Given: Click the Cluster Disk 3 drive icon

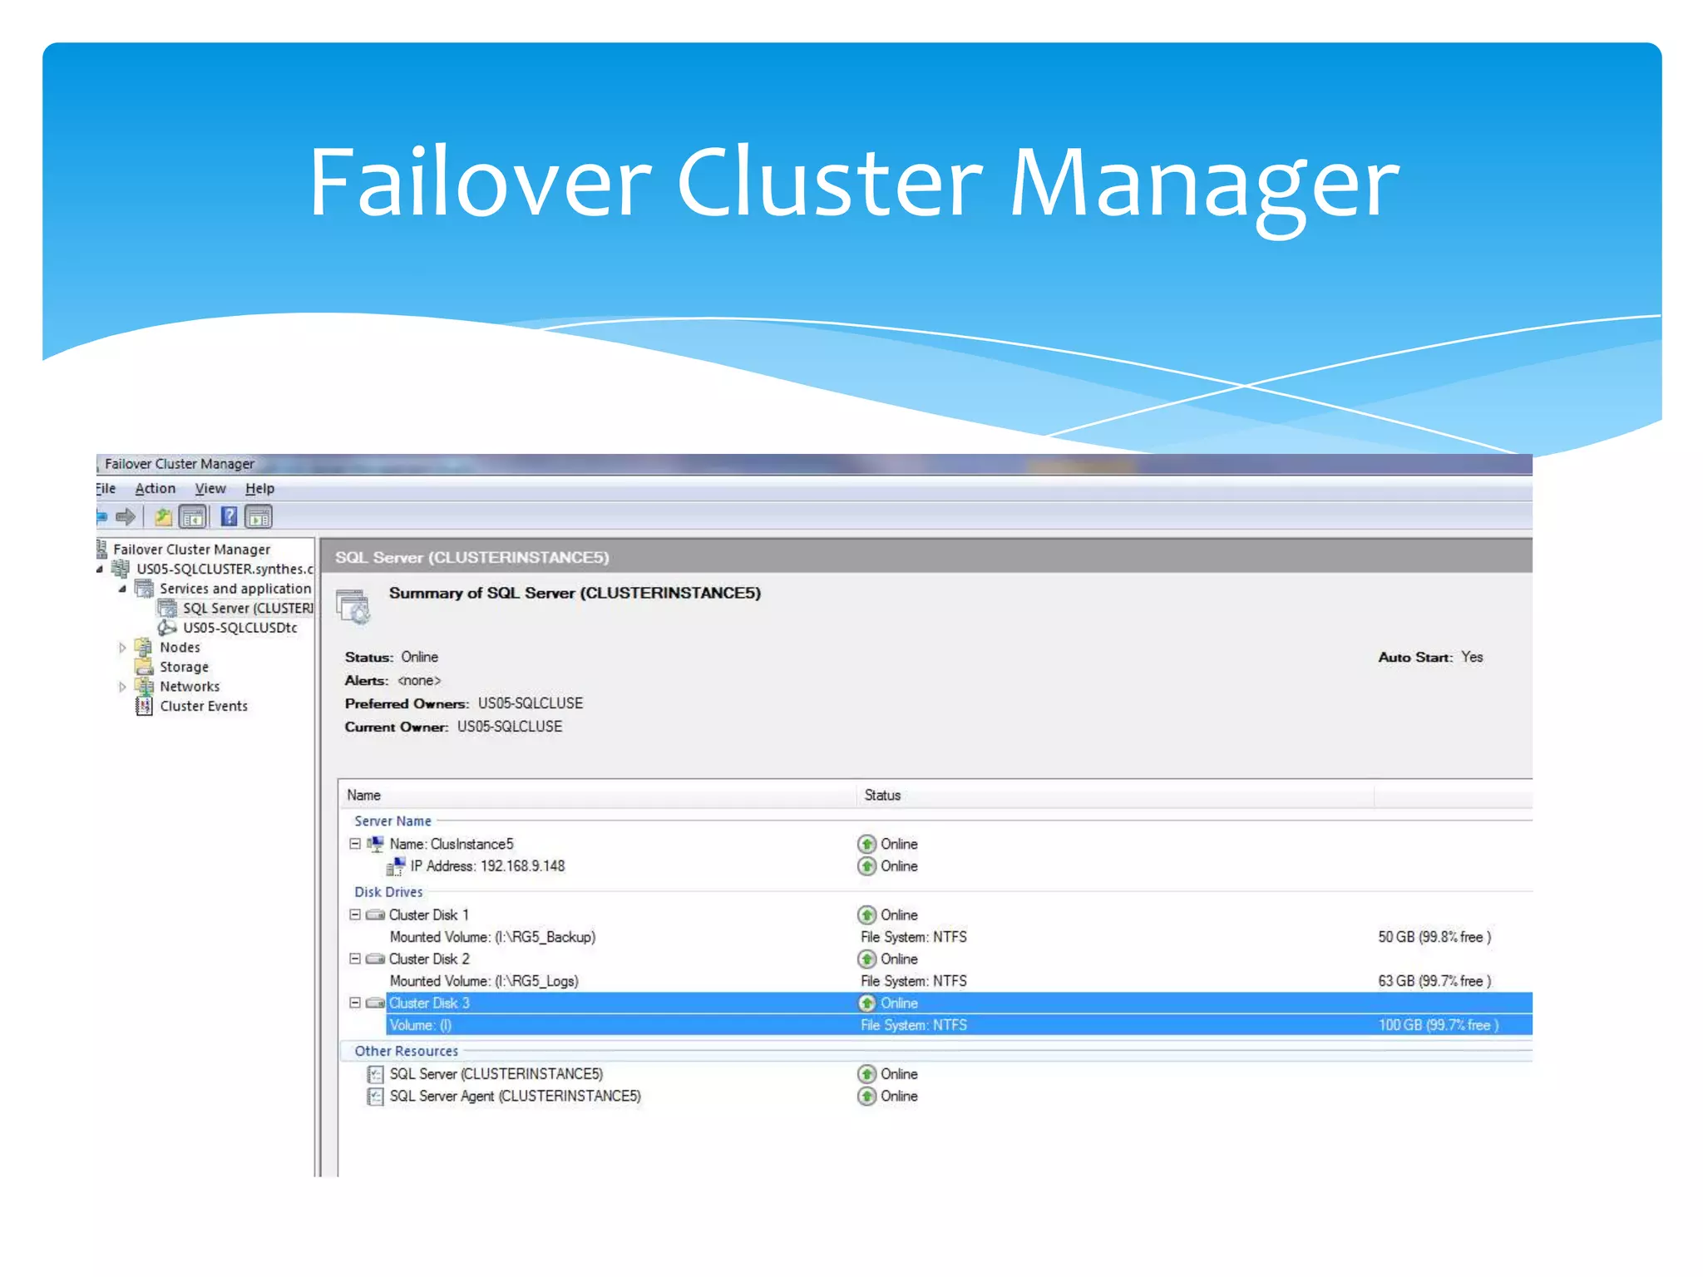Looking at the screenshot, I should 375,1003.
